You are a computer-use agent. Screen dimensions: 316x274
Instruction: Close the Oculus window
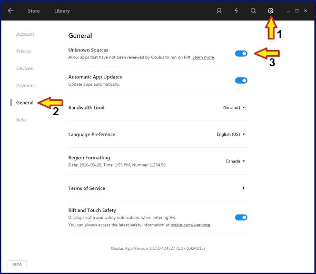pos(305,11)
